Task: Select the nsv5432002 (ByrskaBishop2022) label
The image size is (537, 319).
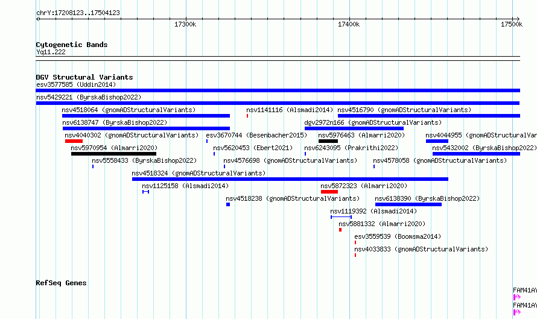Action: [x=485, y=148]
